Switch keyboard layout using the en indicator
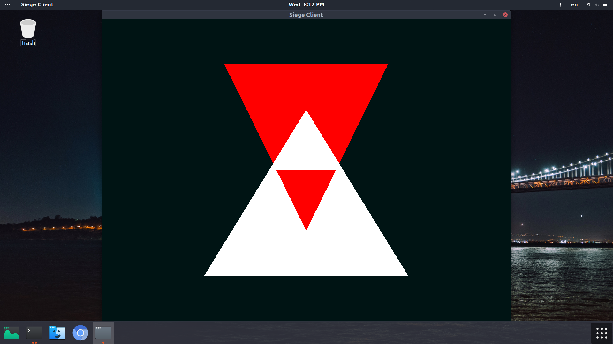 [x=574, y=4]
